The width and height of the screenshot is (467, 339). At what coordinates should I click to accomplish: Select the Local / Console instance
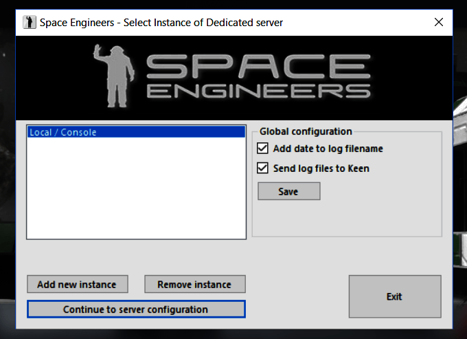136,132
